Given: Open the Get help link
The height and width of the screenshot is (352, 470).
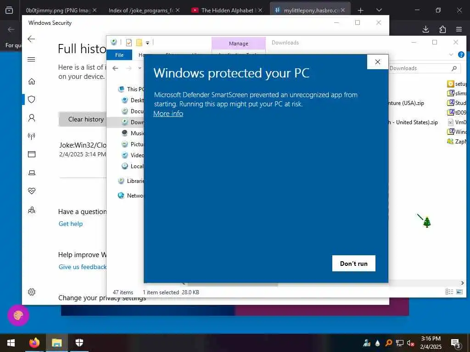Looking at the screenshot, I should (71, 224).
